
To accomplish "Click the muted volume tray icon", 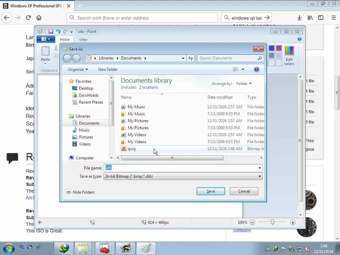I will coord(307,249).
